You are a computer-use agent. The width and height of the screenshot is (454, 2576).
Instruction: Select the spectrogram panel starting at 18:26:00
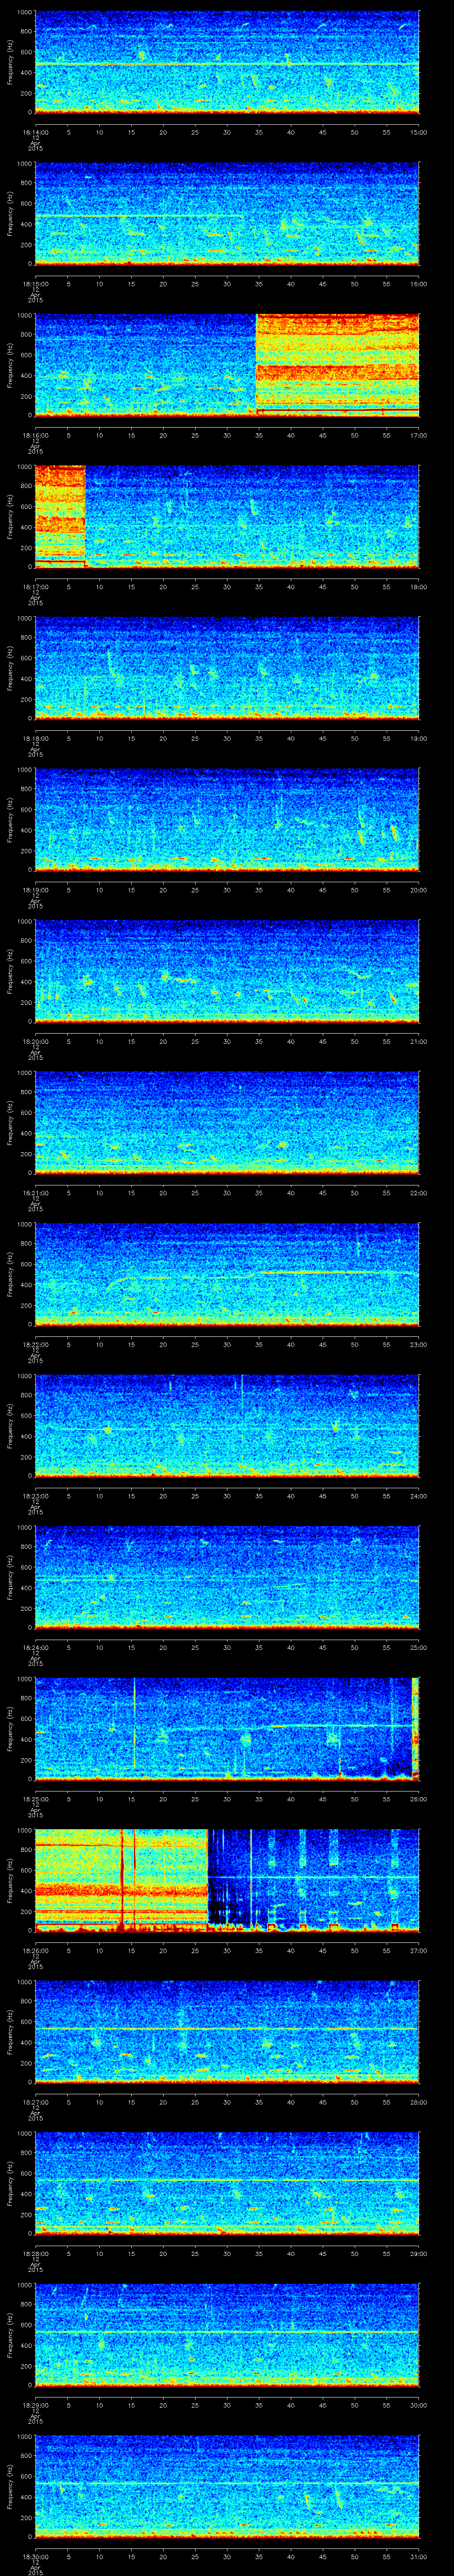227,1880
